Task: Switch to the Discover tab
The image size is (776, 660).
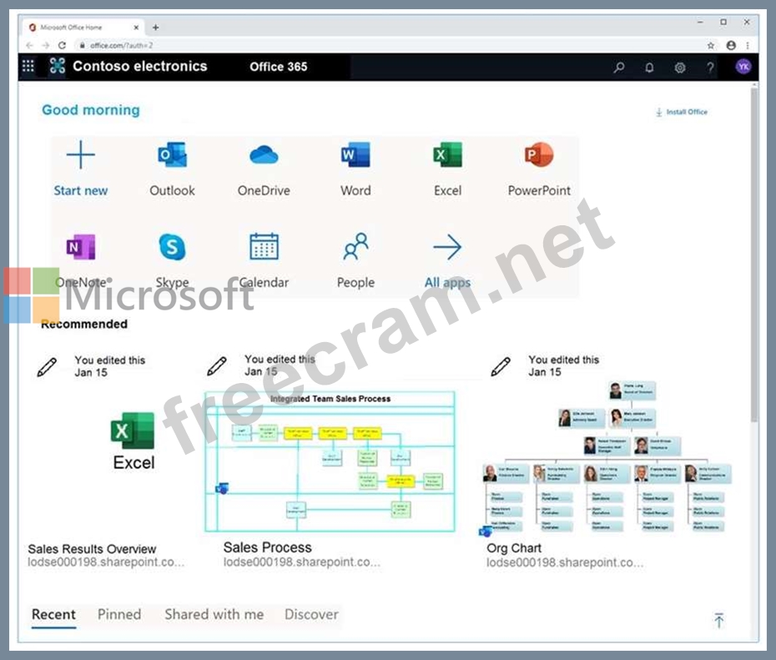Action: (311, 614)
